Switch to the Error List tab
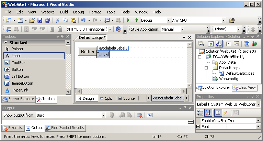 [x=13, y=128]
